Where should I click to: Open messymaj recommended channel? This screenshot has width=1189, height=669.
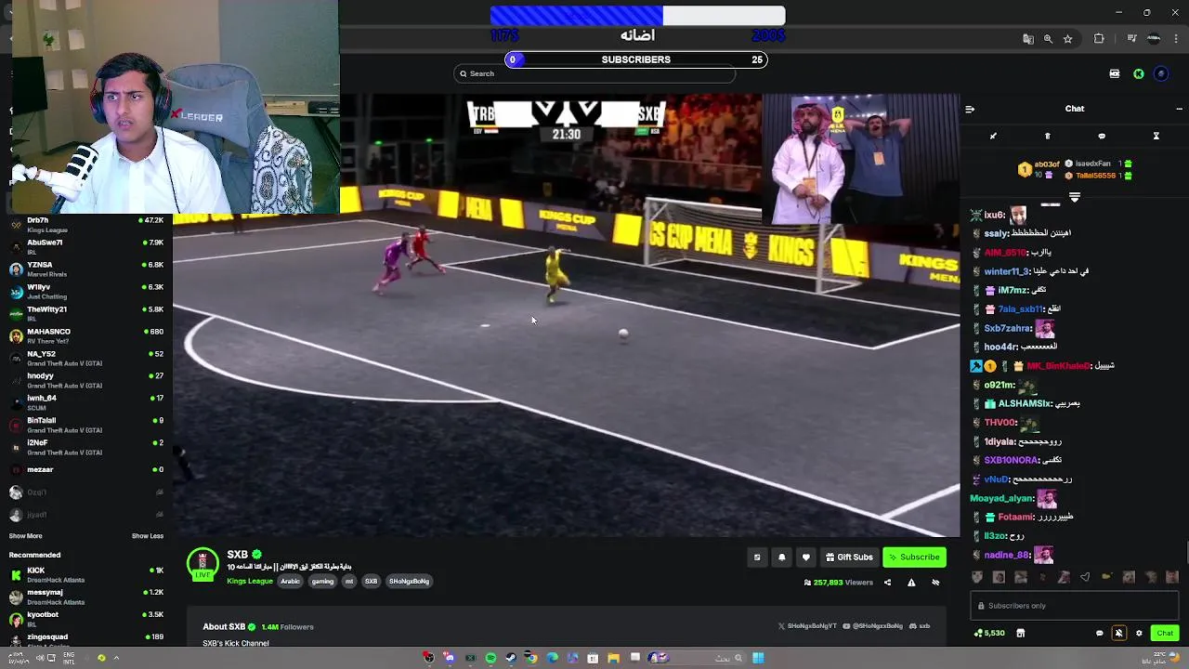[x=85, y=597]
